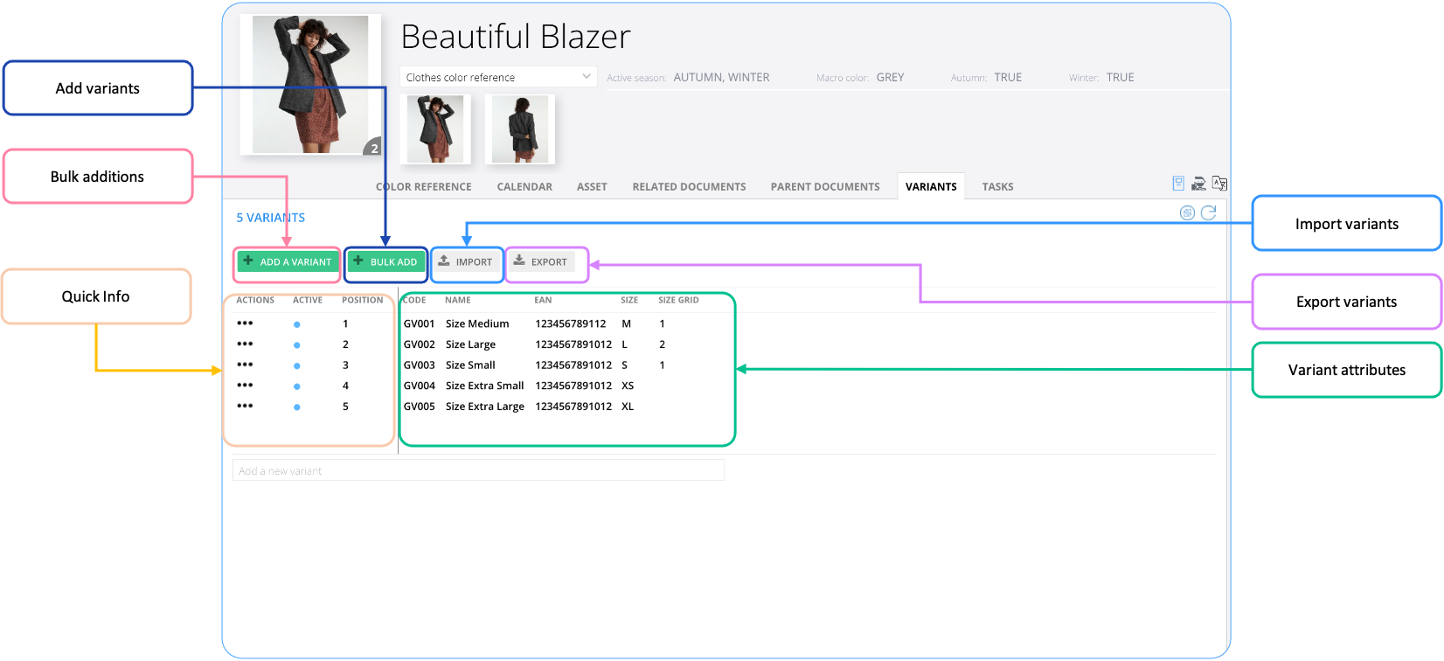Click the user with briefcase icon
This screenshot has width=1444, height=661.
1198,184
